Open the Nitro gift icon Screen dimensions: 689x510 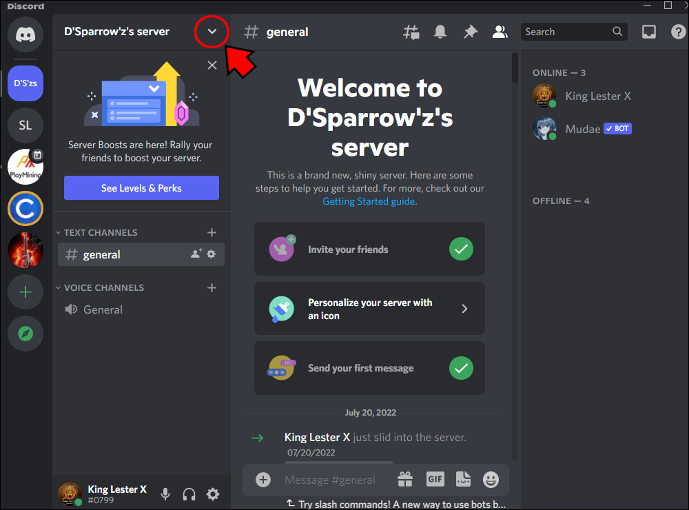pyautogui.click(x=405, y=479)
